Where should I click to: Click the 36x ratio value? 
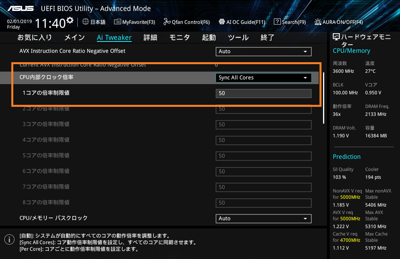pos(336,114)
